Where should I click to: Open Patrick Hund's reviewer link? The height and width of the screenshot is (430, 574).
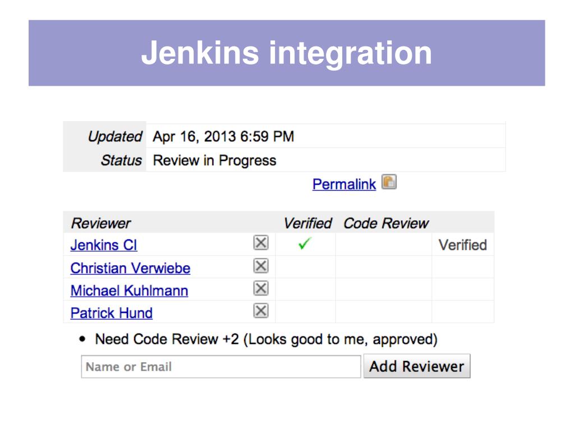(x=111, y=313)
